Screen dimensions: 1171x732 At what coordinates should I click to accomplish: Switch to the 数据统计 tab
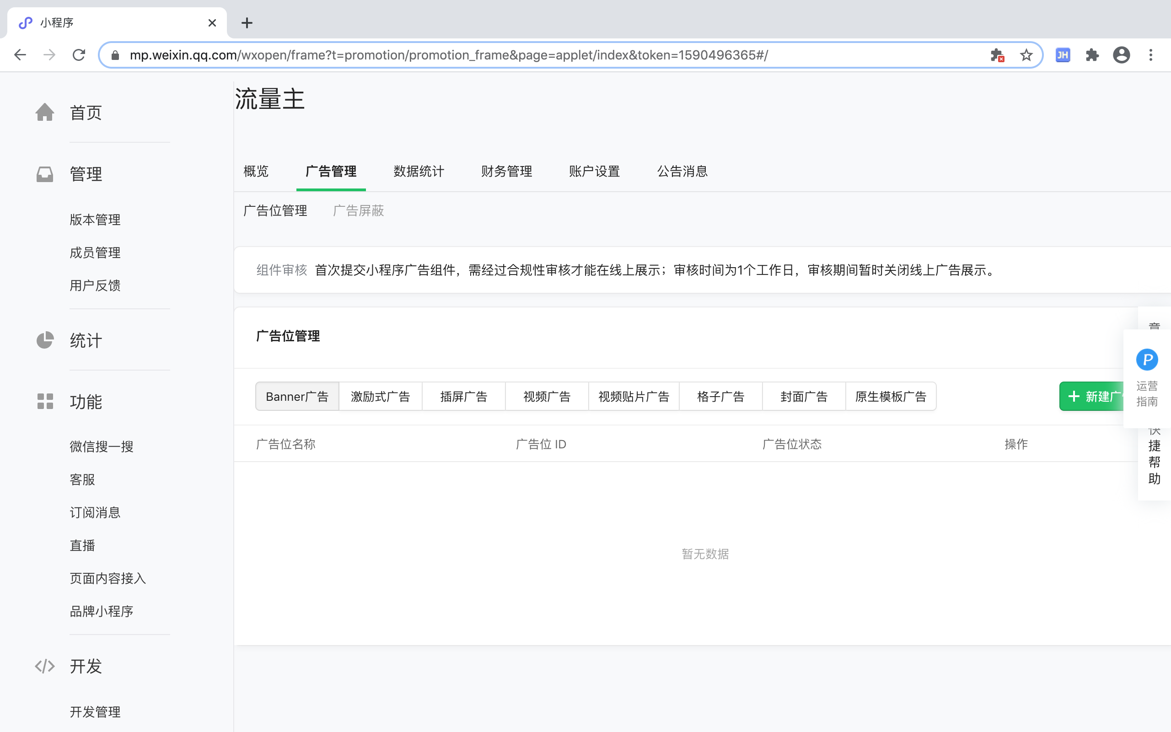tap(419, 172)
